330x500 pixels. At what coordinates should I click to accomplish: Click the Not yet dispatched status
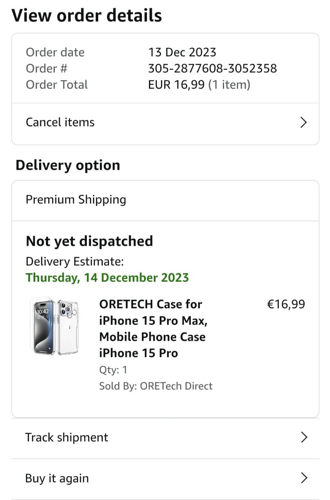click(89, 241)
